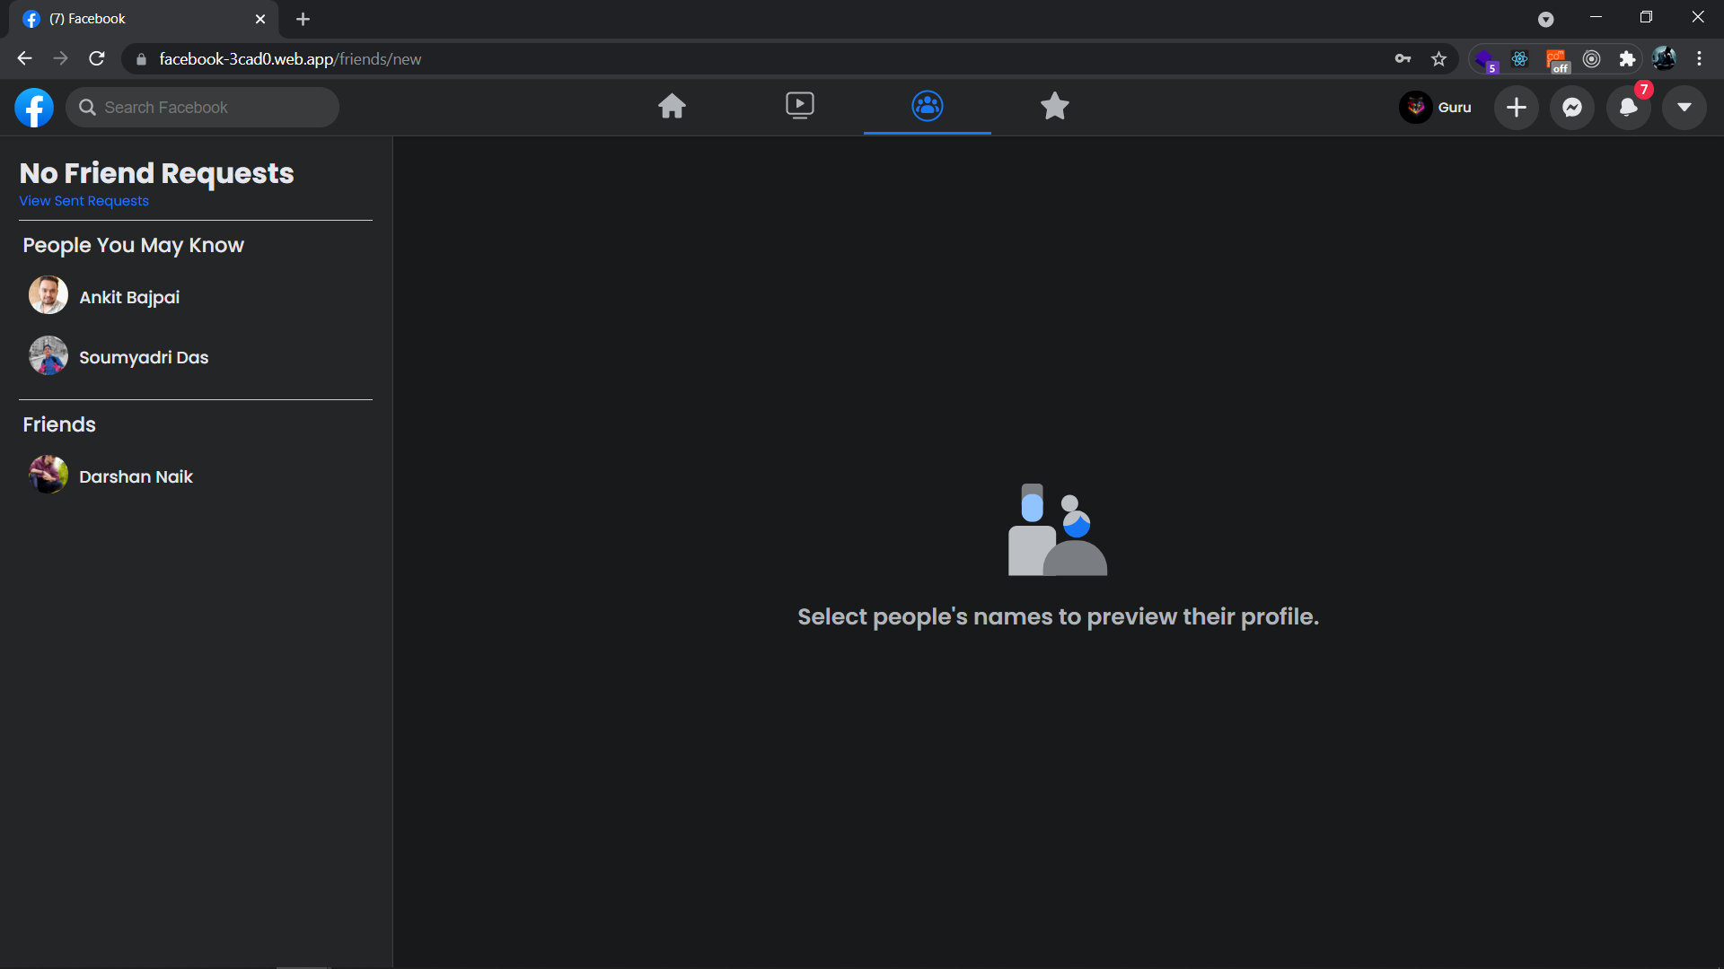This screenshot has width=1724, height=969.
Task: Click the plus Create button
Action: tap(1516, 108)
